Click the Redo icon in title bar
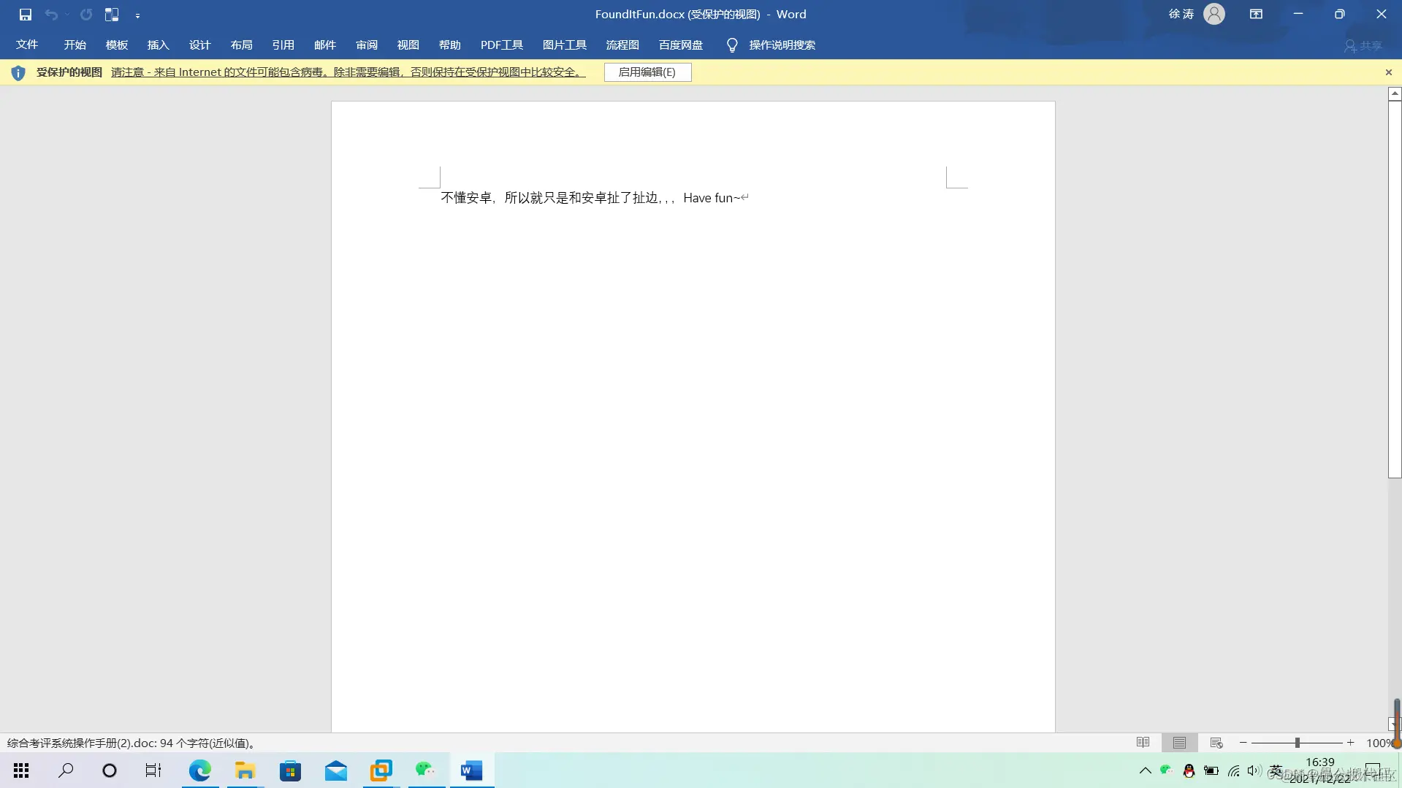 pyautogui.click(x=86, y=15)
